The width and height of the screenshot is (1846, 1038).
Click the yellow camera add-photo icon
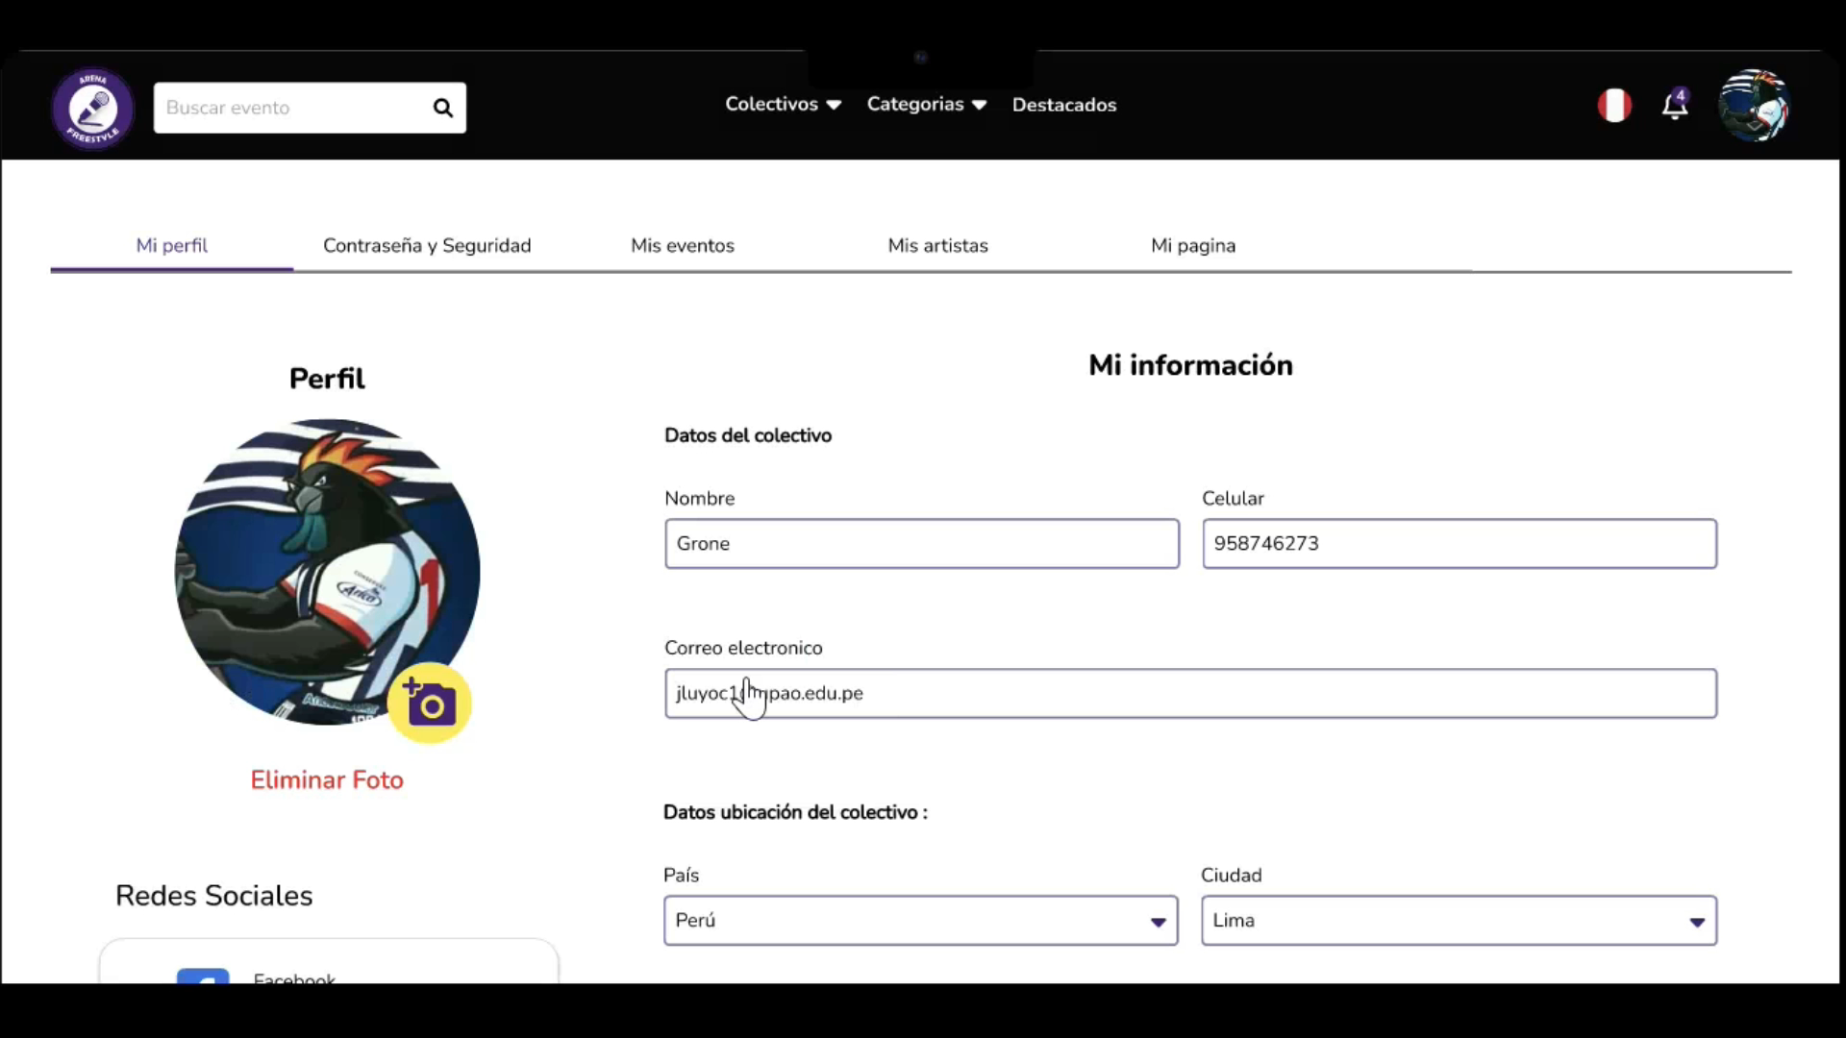430,704
